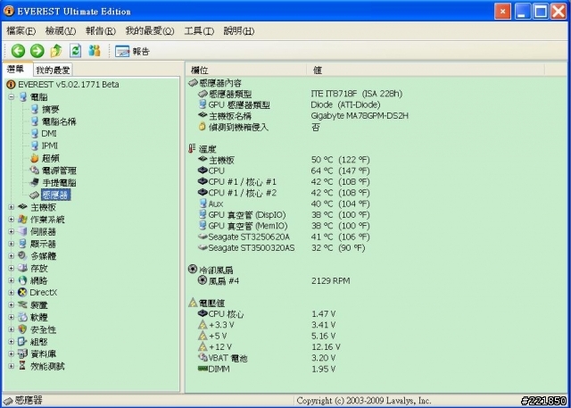Expand the 多媒體 tree node
The height and width of the screenshot is (408, 571).
coord(11,255)
